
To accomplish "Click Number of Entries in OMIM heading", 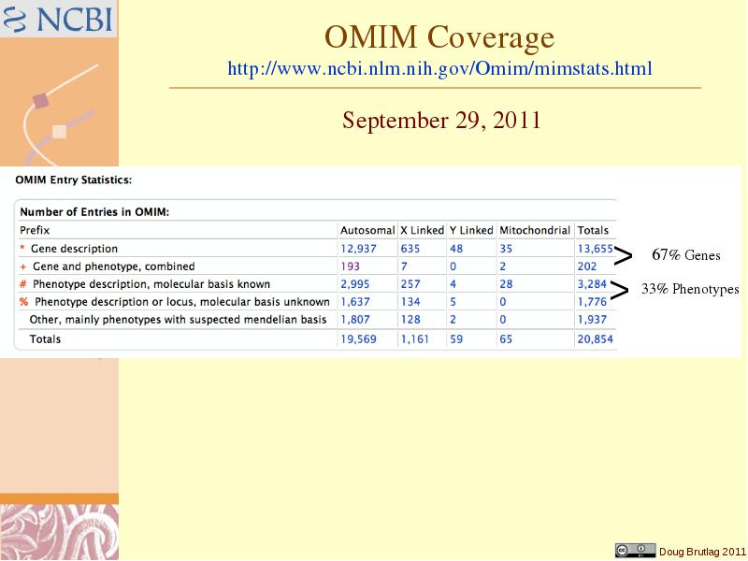I will [x=94, y=212].
